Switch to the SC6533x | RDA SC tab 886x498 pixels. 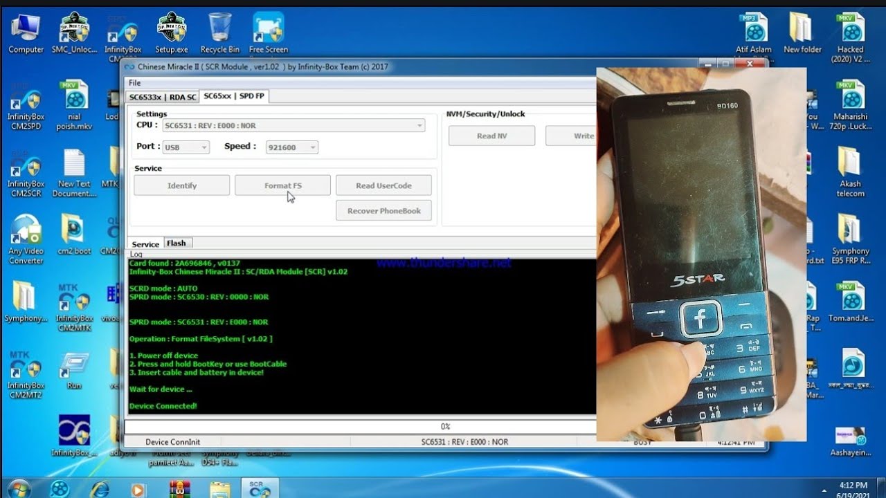pos(163,97)
